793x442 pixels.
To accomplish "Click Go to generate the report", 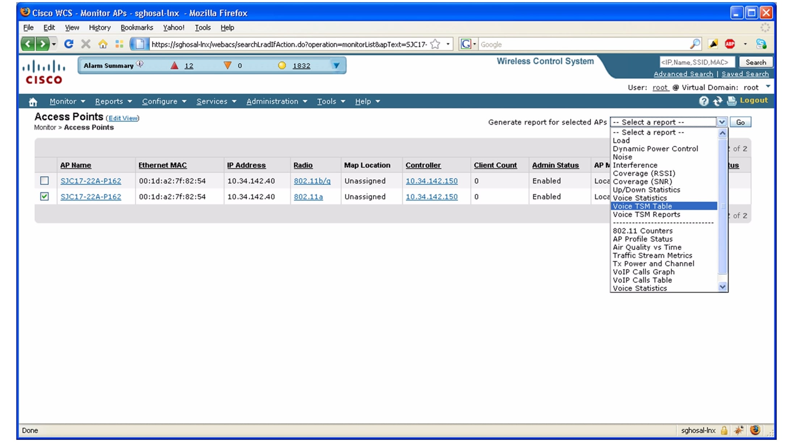I will point(740,122).
